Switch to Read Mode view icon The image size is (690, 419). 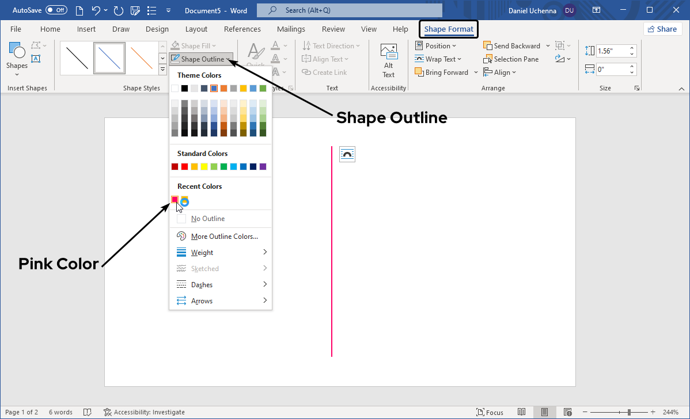point(521,412)
